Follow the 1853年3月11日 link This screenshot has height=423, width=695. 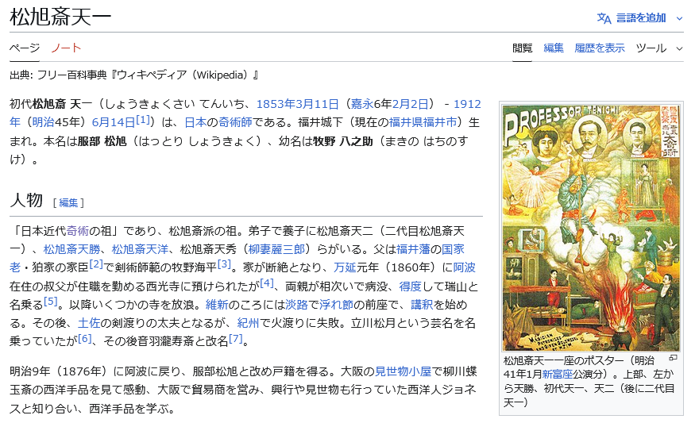297,104
